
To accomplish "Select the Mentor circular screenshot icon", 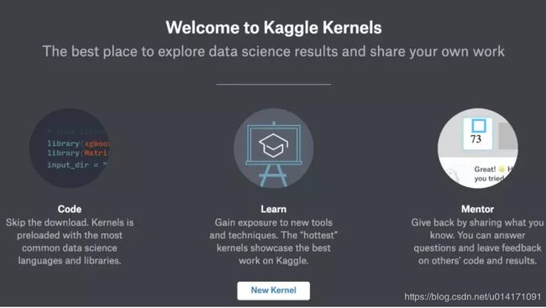I will [x=477, y=149].
